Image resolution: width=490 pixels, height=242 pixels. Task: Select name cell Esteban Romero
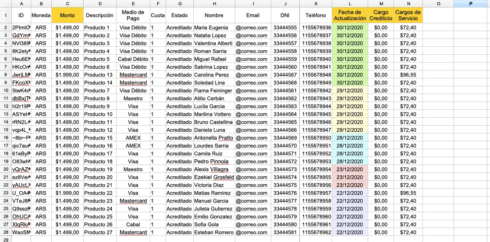214,232
